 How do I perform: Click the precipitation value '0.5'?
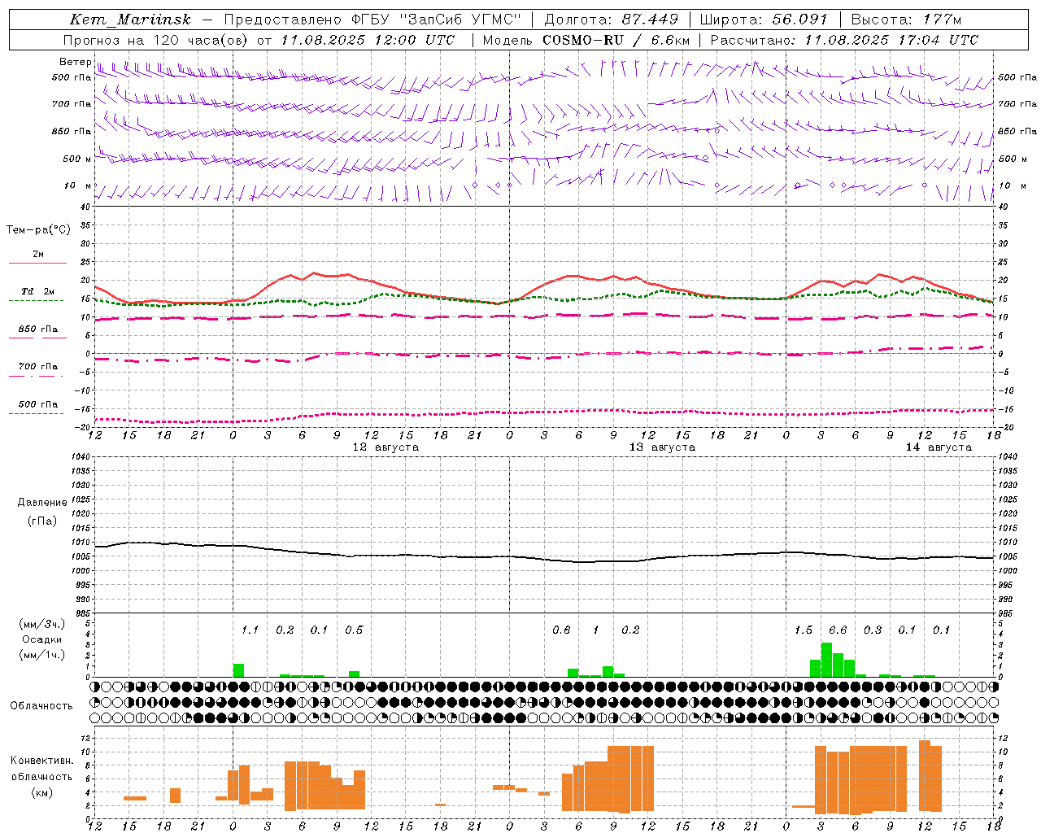point(354,630)
